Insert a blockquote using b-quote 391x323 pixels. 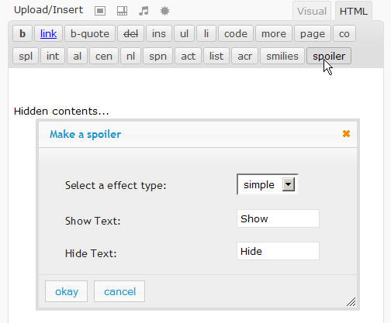(90, 33)
